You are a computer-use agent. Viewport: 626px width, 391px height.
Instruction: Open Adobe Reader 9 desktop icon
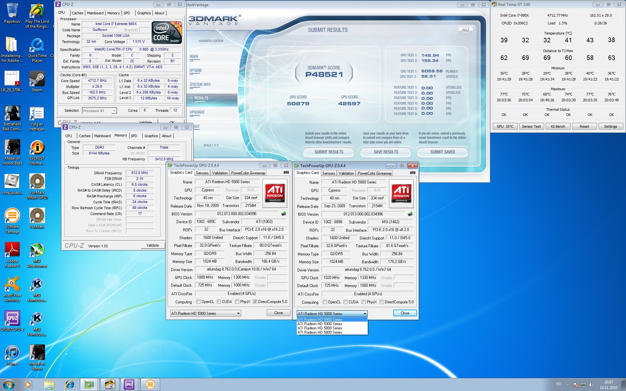point(12,255)
